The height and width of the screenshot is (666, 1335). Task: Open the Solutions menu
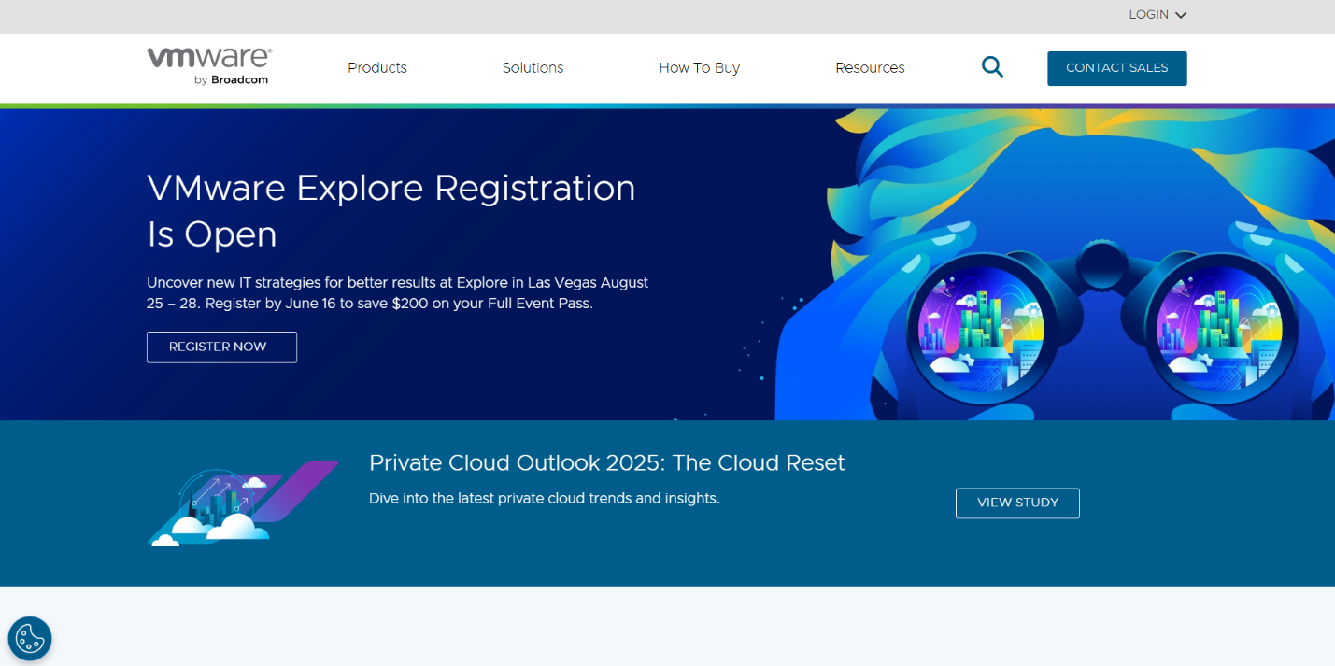[533, 67]
